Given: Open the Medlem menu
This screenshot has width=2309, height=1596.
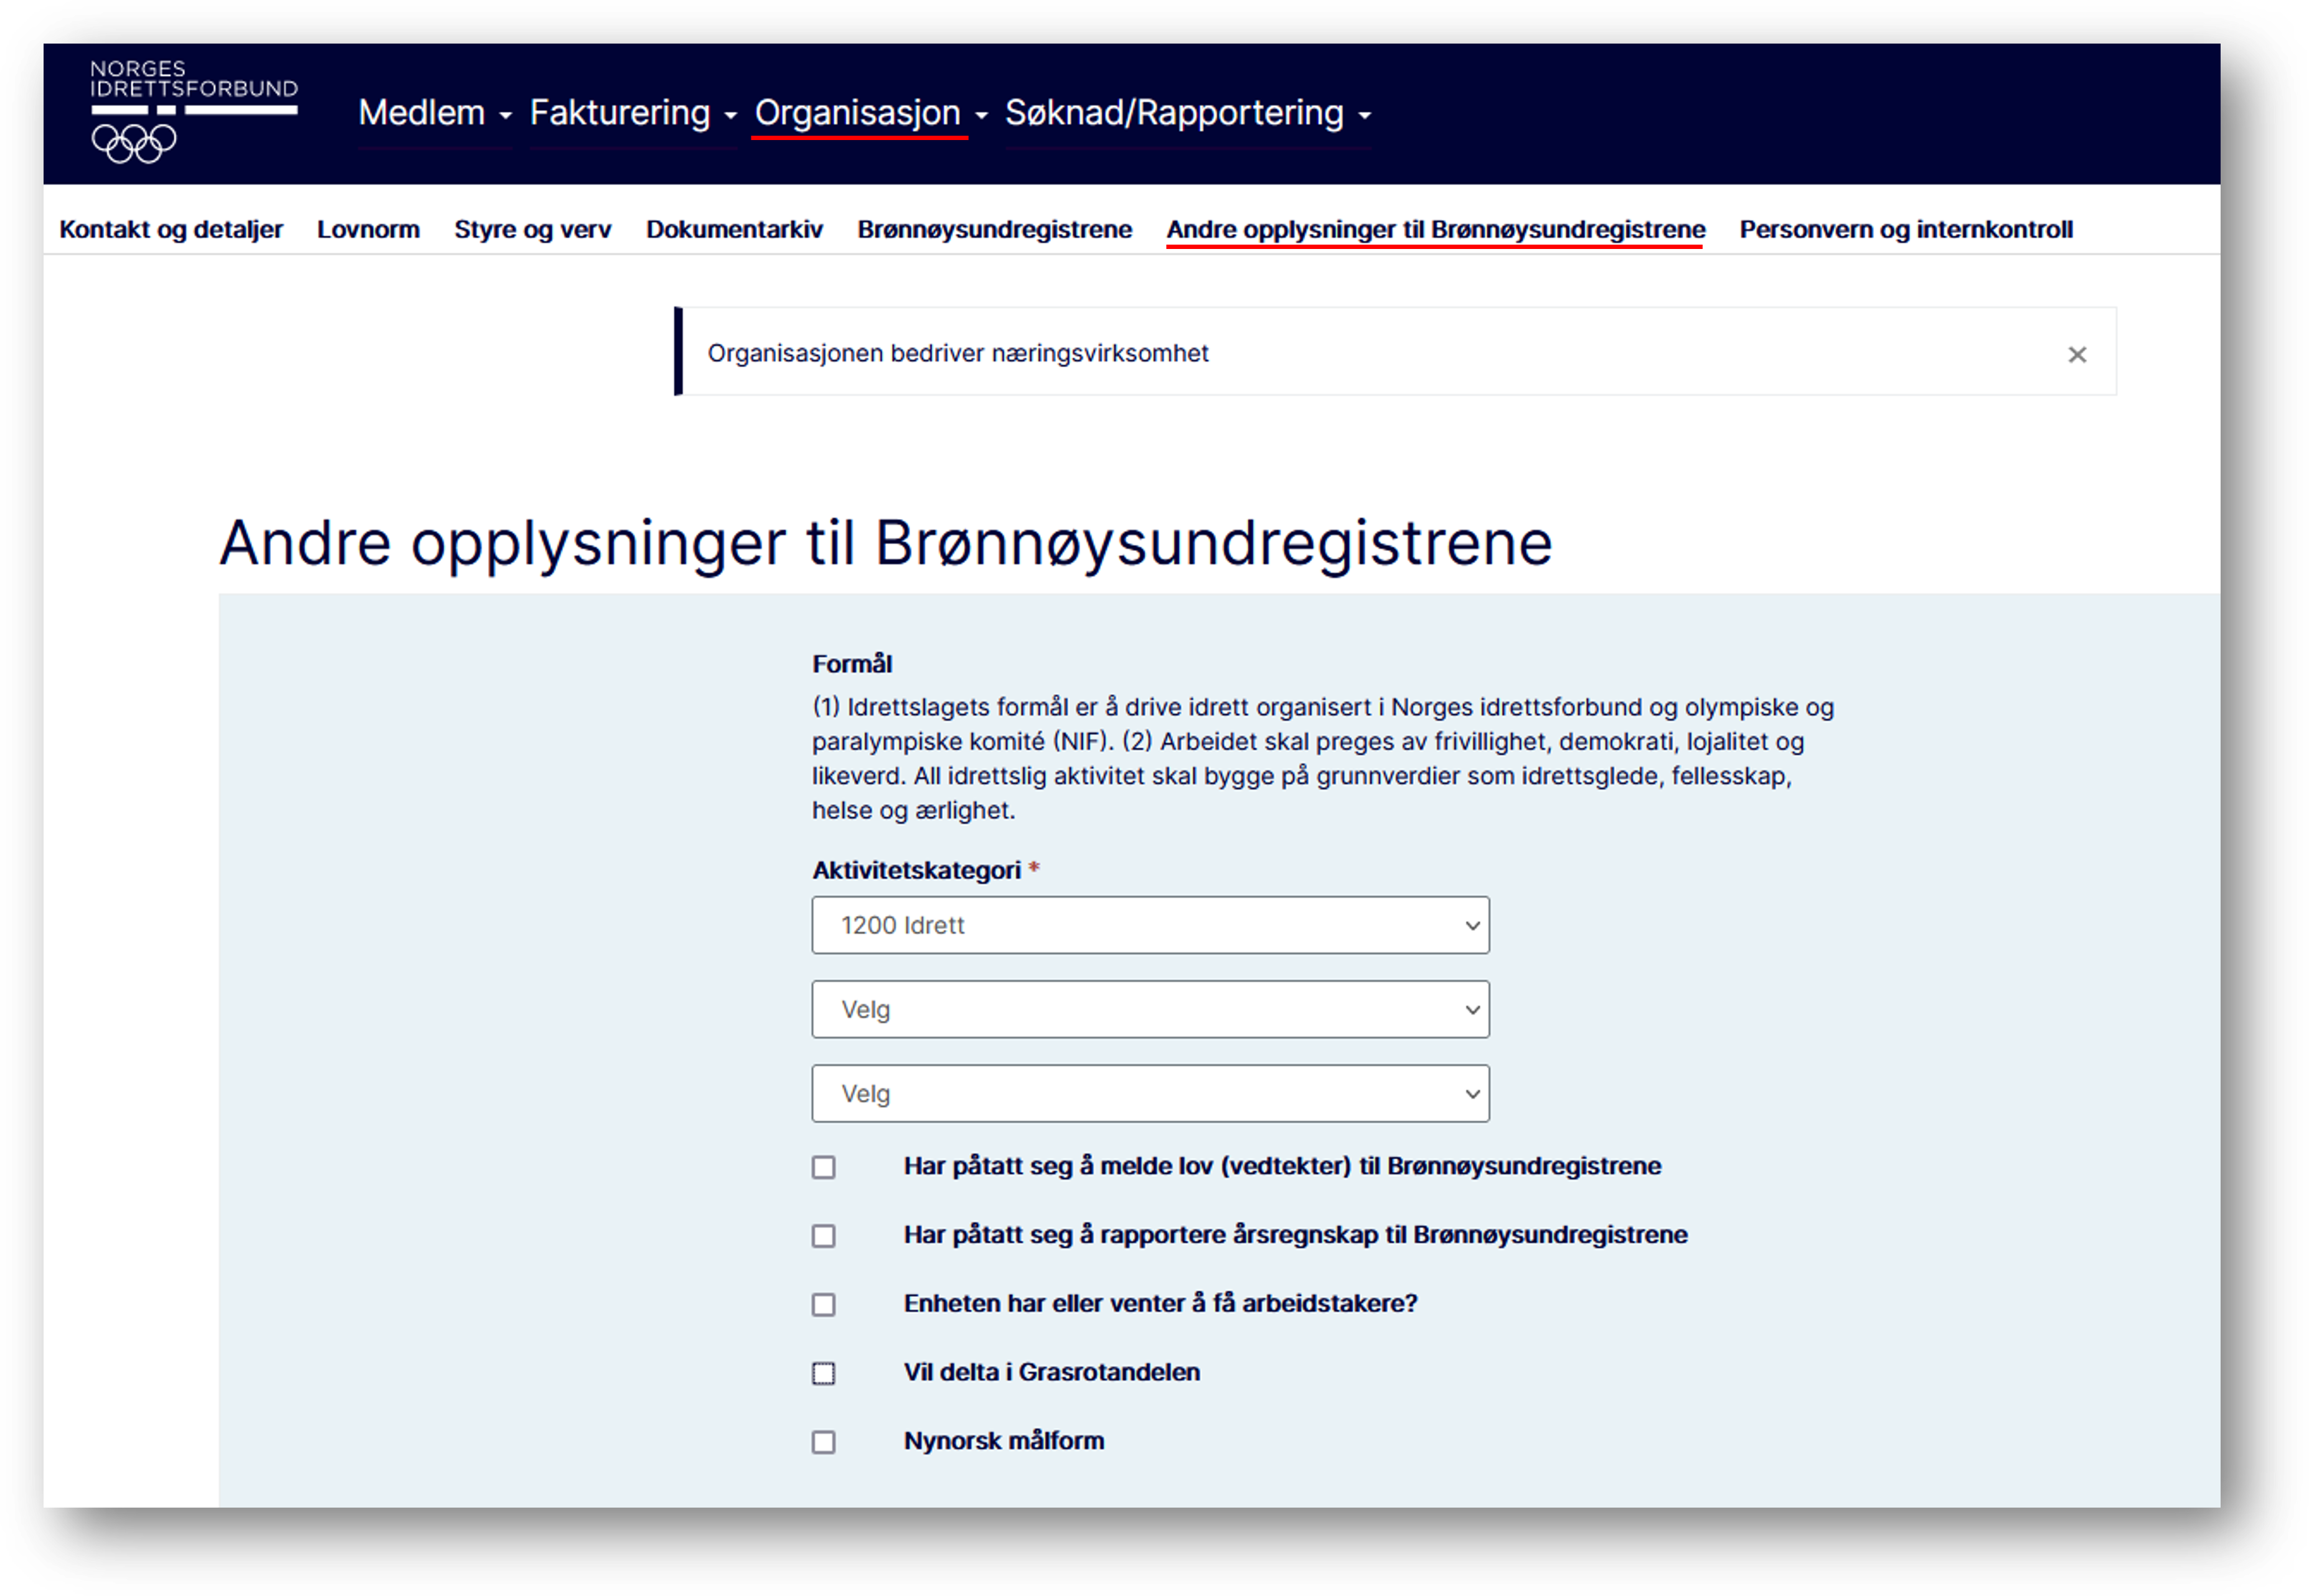Looking at the screenshot, I should [x=435, y=113].
